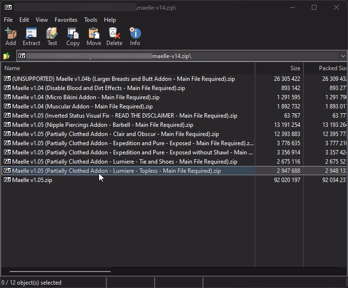Click the Delete recycle bin icon

pyautogui.click(x=114, y=34)
